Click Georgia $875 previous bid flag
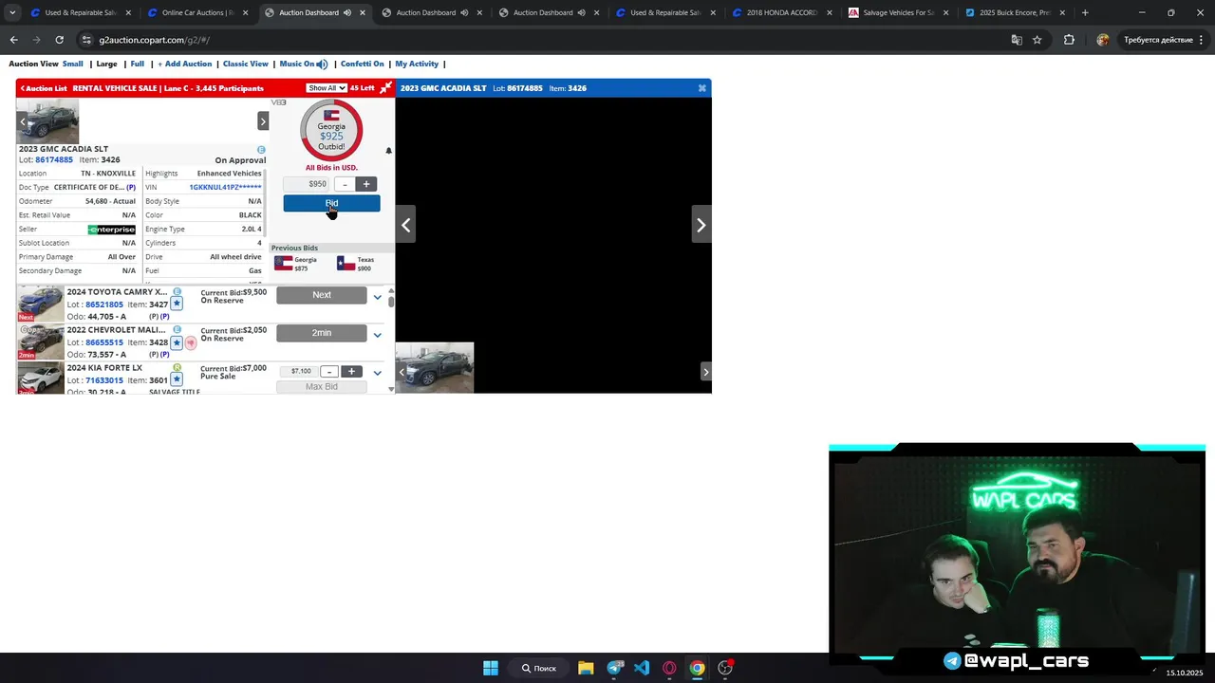The image size is (1215, 683). pyautogui.click(x=284, y=264)
